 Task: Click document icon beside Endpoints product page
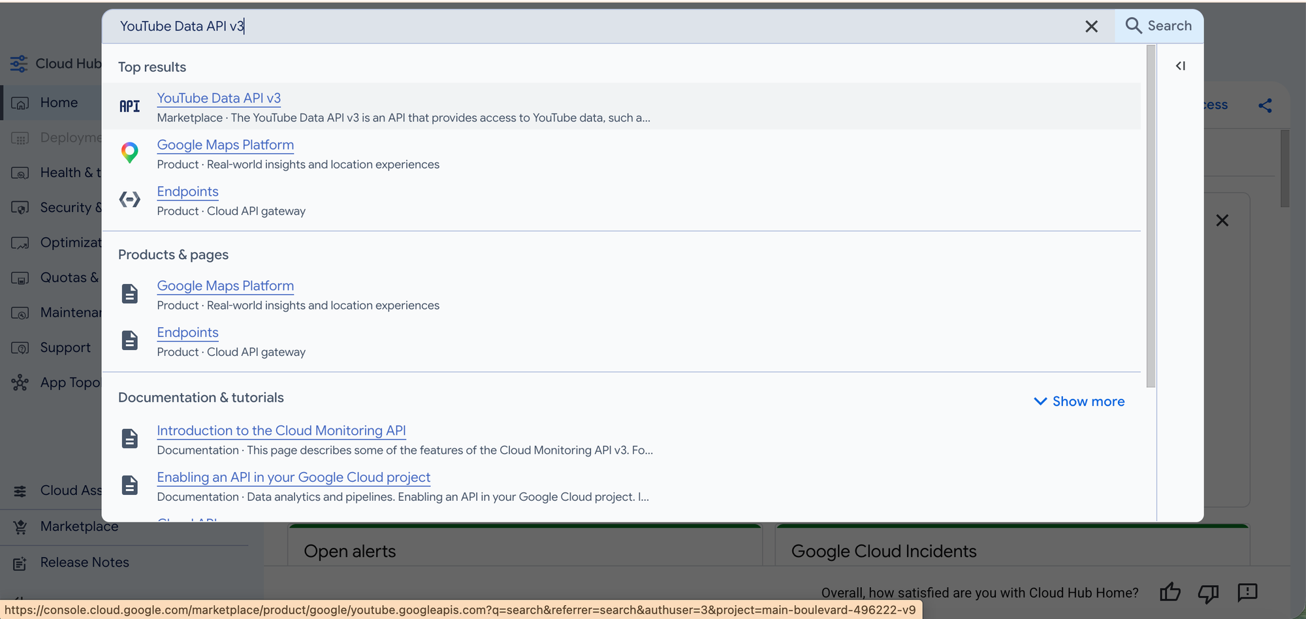130,340
